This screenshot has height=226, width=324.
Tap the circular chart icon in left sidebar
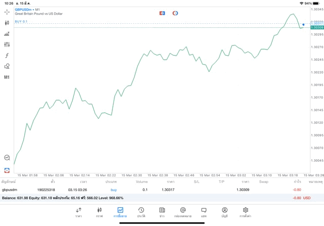pos(7,158)
